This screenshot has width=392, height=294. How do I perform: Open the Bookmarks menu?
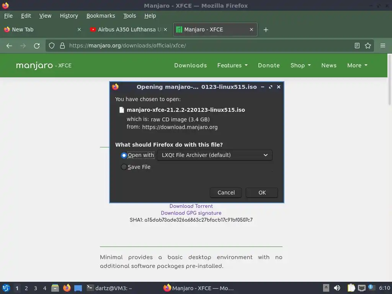101,16
